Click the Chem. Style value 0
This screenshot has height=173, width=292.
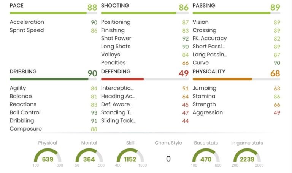coord(168,159)
